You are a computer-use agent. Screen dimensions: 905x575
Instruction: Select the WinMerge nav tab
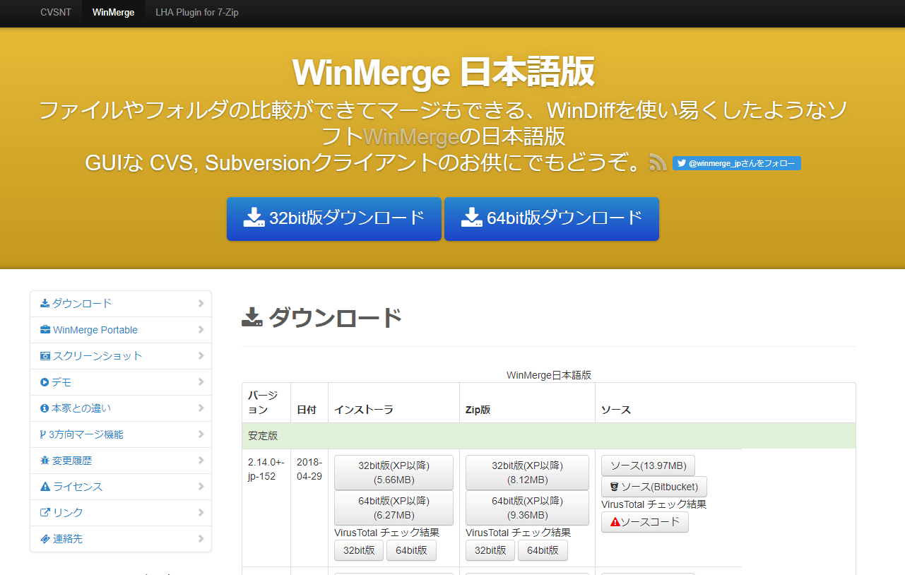[x=113, y=13]
